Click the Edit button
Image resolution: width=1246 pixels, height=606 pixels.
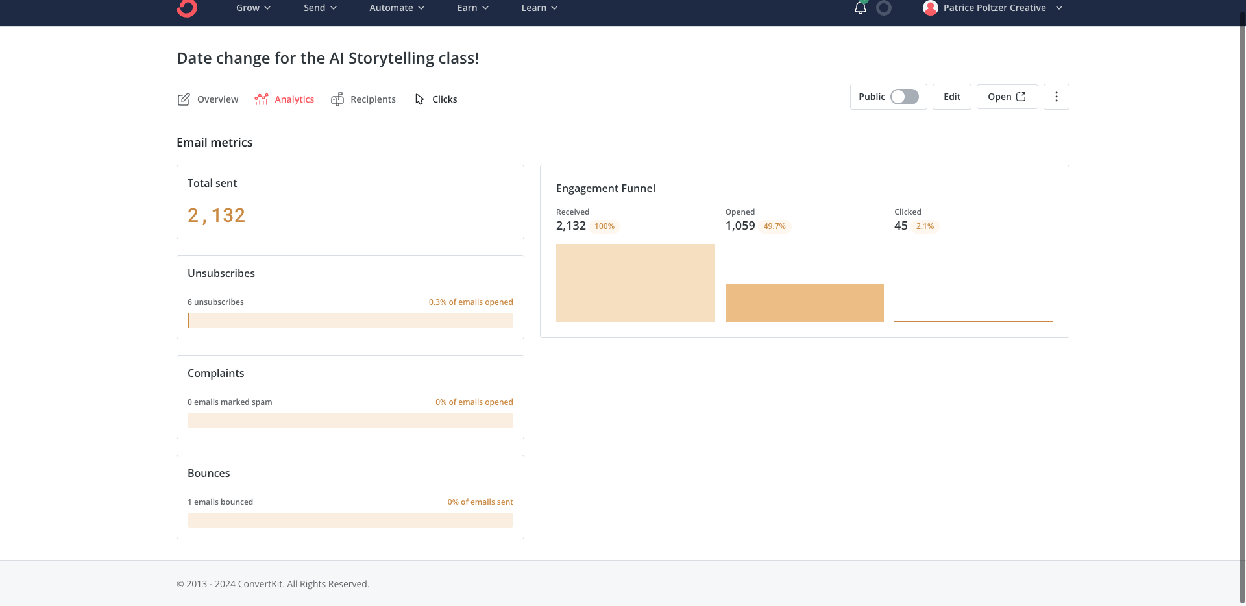[952, 97]
